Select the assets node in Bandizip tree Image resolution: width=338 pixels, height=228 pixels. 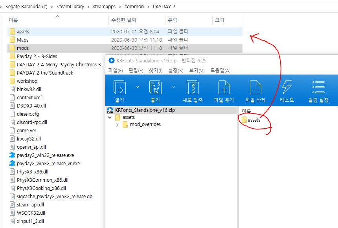coord(129,117)
